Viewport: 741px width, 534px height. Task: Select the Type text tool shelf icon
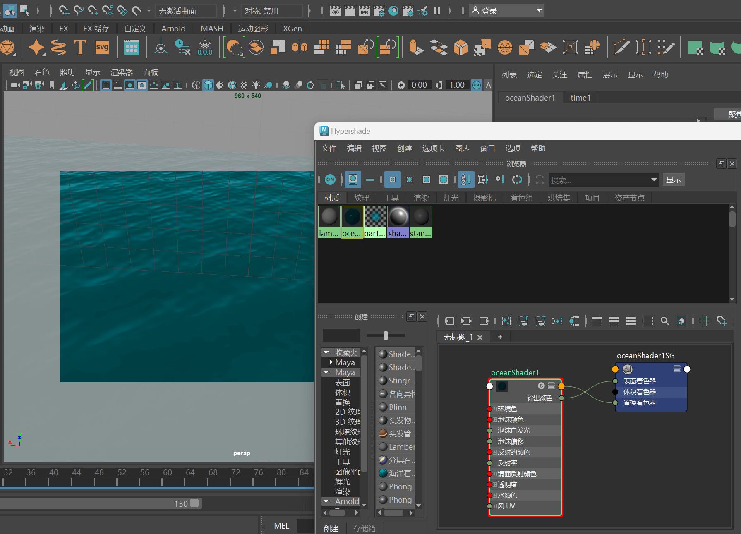pos(80,47)
